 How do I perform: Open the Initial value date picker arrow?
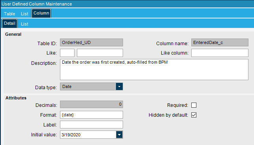point(119,135)
